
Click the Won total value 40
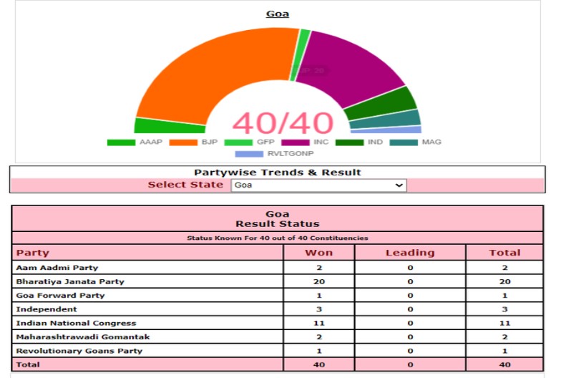[x=319, y=364]
